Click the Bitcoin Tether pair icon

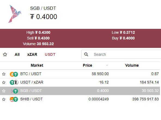[x=14, y=74]
